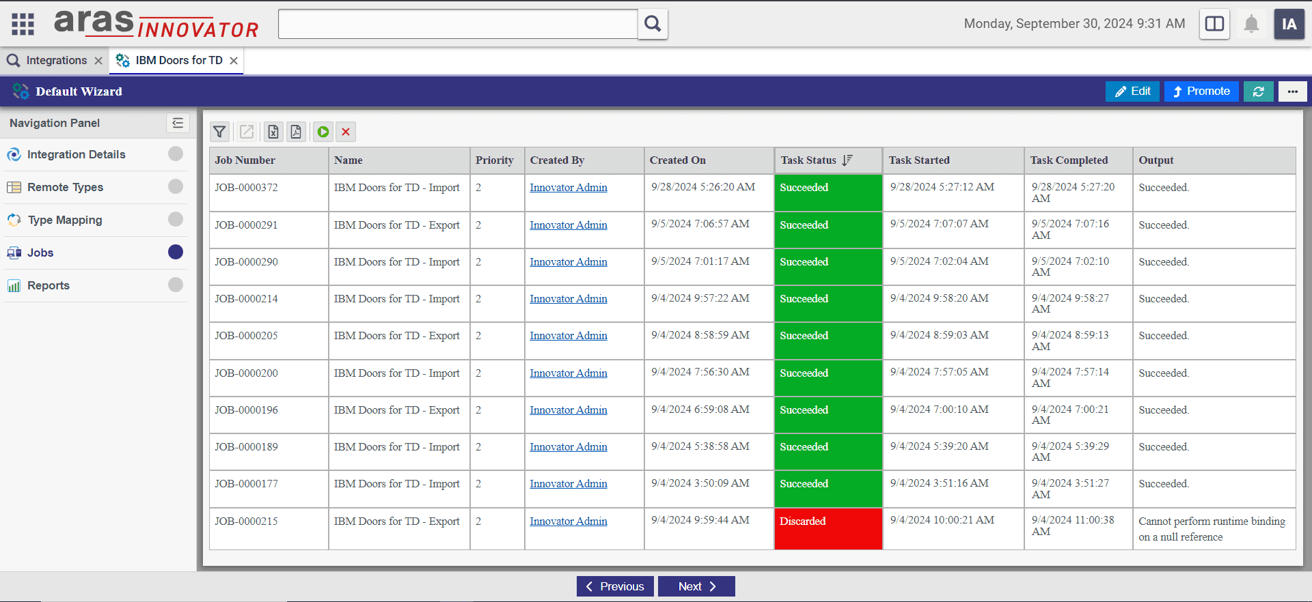Viewport: 1312px width, 602px height.
Task: Open Innovator Admin link for JOB-0000372
Action: (569, 188)
